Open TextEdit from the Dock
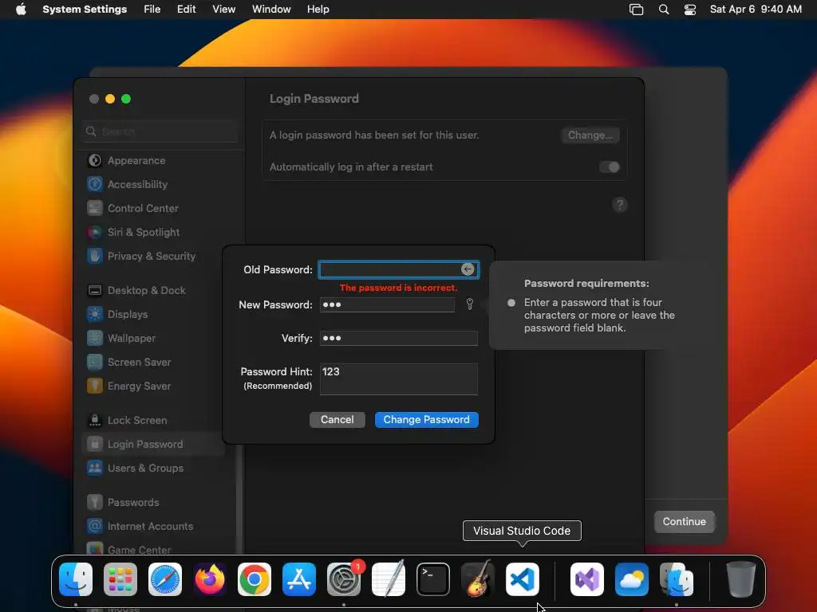 pyautogui.click(x=389, y=579)
